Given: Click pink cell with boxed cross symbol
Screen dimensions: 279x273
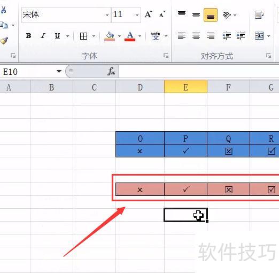Looking at the screenshot, I should 229,189.
